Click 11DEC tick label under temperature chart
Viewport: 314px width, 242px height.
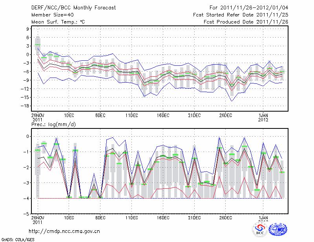[x=131, y=115]
